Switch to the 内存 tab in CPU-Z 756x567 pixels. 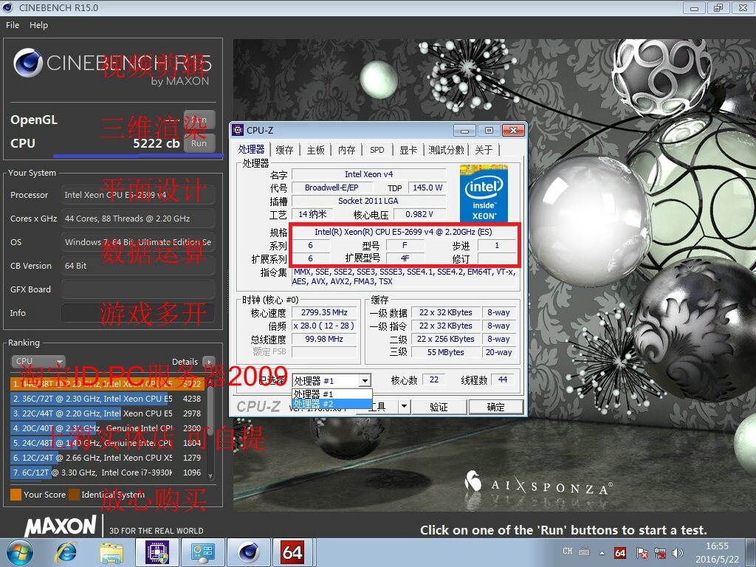click(346, 150)
